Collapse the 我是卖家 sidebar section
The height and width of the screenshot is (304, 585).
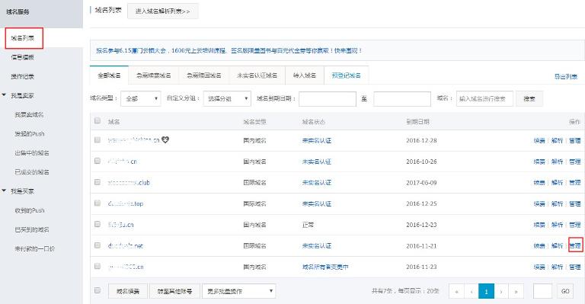4,95
